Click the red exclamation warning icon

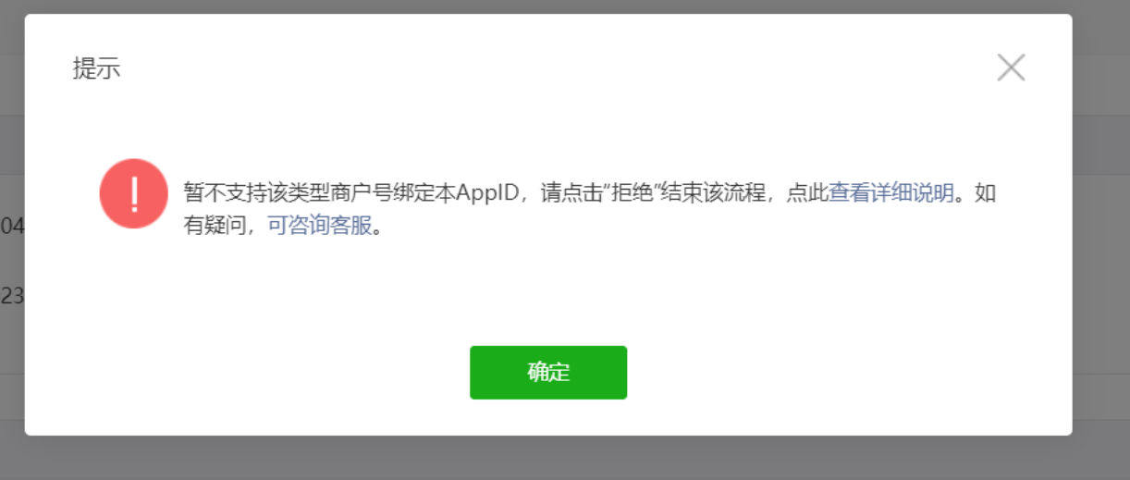(x=134, y=193)
